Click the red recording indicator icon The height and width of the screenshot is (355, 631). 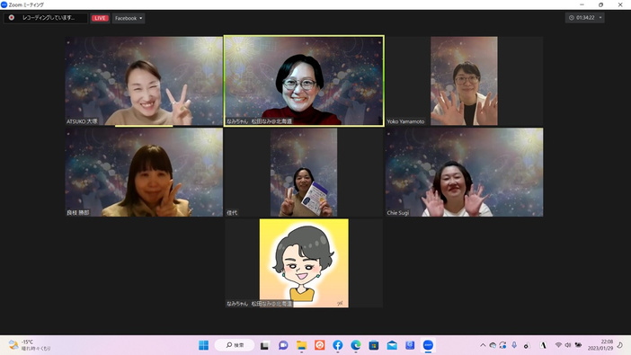click(12, 18)
